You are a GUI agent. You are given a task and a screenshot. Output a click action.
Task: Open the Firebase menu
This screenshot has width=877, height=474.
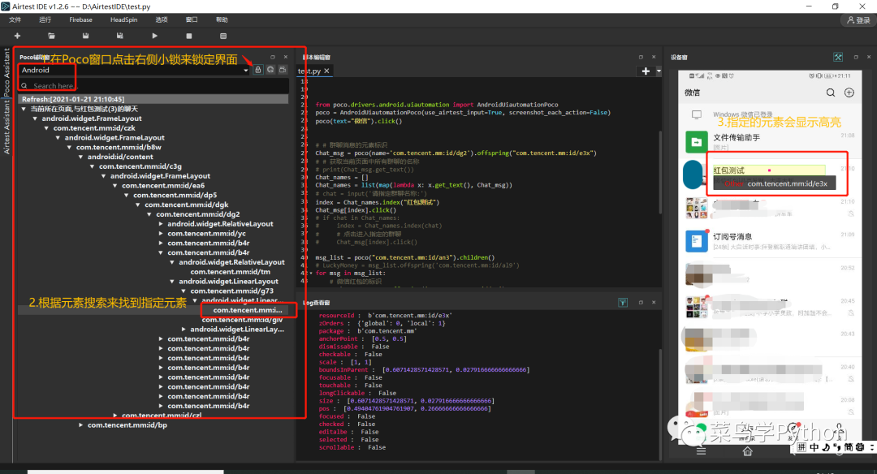(80, 19)
